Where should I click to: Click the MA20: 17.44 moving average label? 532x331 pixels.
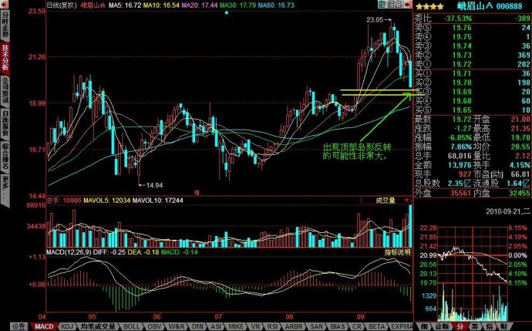pyautogui.click(x=200, y=5)
